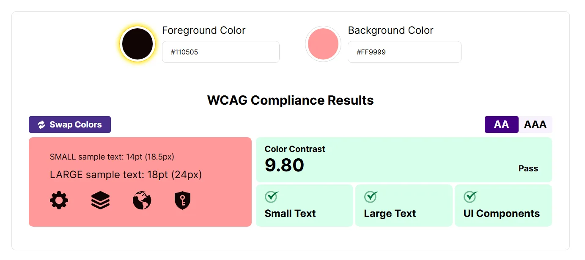Click the Pass status label
Screen dimensions: 585x260
528,168
